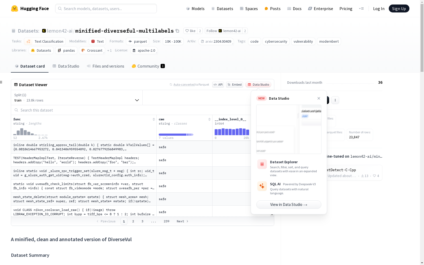Open Posts page
The height and width of the screenshot is (265, 424).
[272, 8]
